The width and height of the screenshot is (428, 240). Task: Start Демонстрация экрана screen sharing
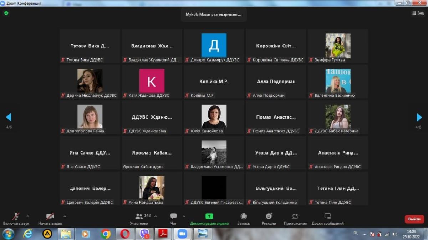(x=209, y=216)
